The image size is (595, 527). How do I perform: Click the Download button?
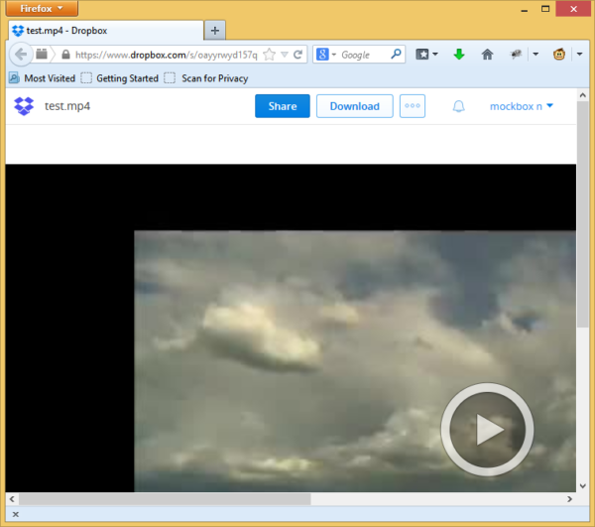(x=354, y=106)
